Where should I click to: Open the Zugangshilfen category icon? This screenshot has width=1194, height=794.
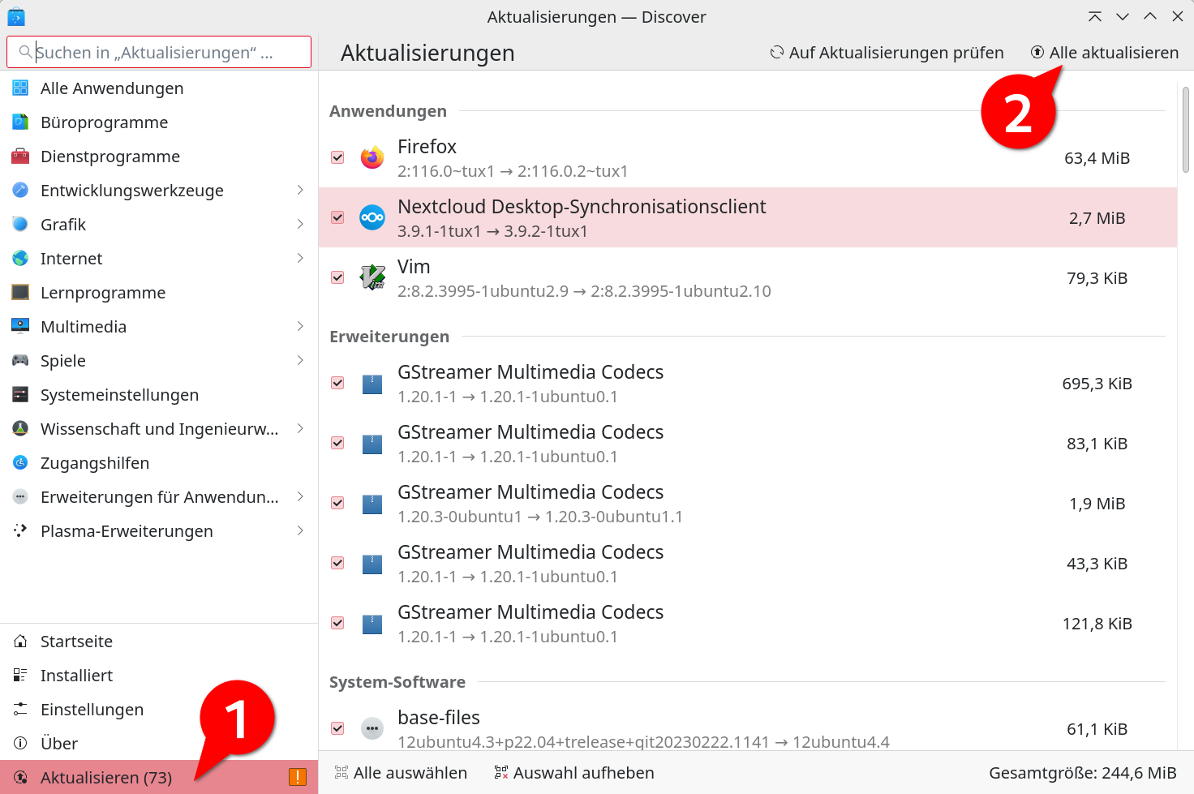click(x=19, y=462)
